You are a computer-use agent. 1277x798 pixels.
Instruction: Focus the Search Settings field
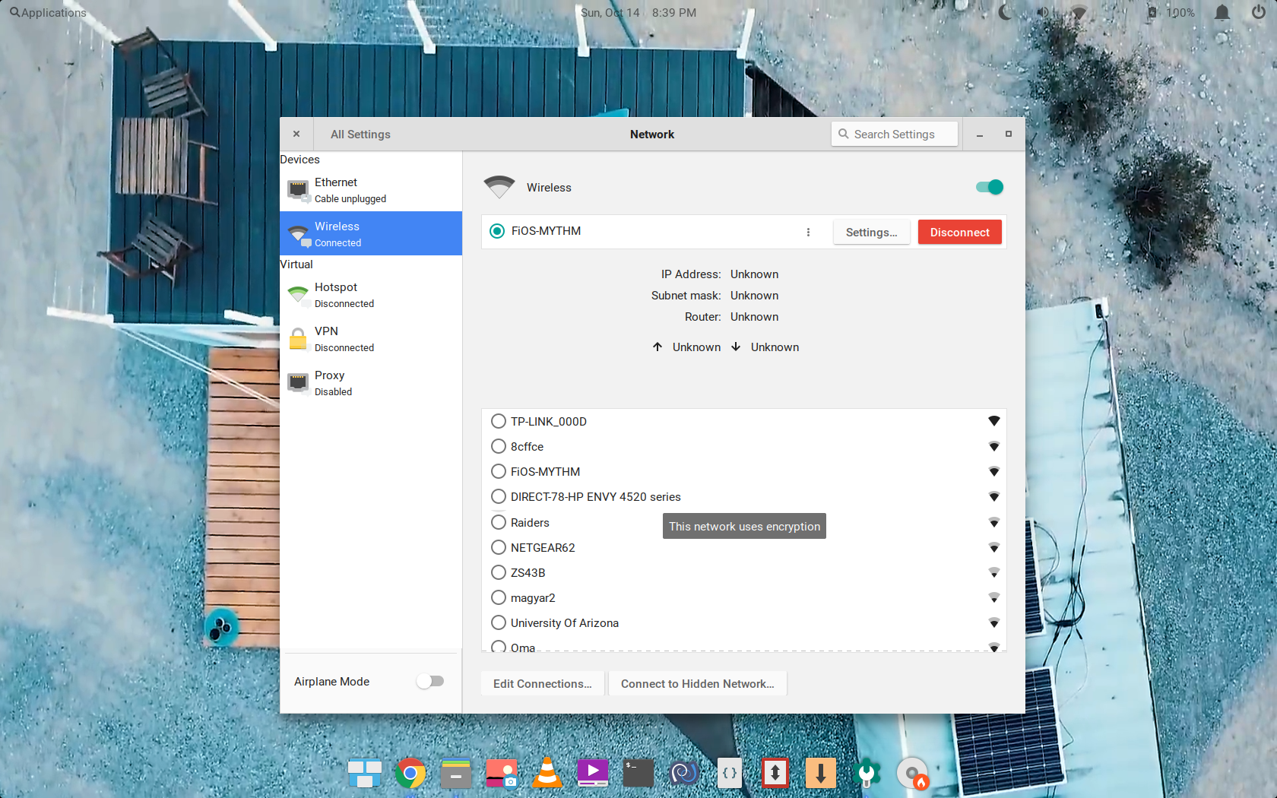(x=895, y=134)
